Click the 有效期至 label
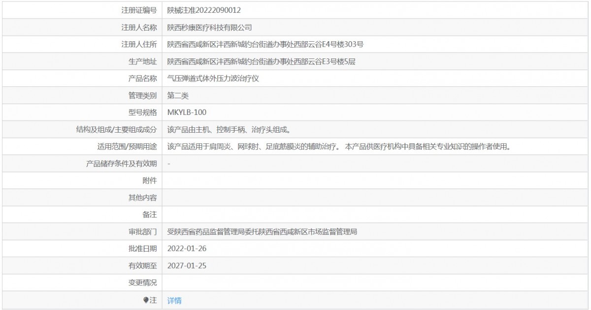Image resolution: width=591 pixels, height=310 pixels. click(142, 266)
